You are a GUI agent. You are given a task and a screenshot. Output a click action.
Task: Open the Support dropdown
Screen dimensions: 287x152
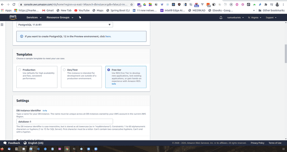[x=271, y=18]
